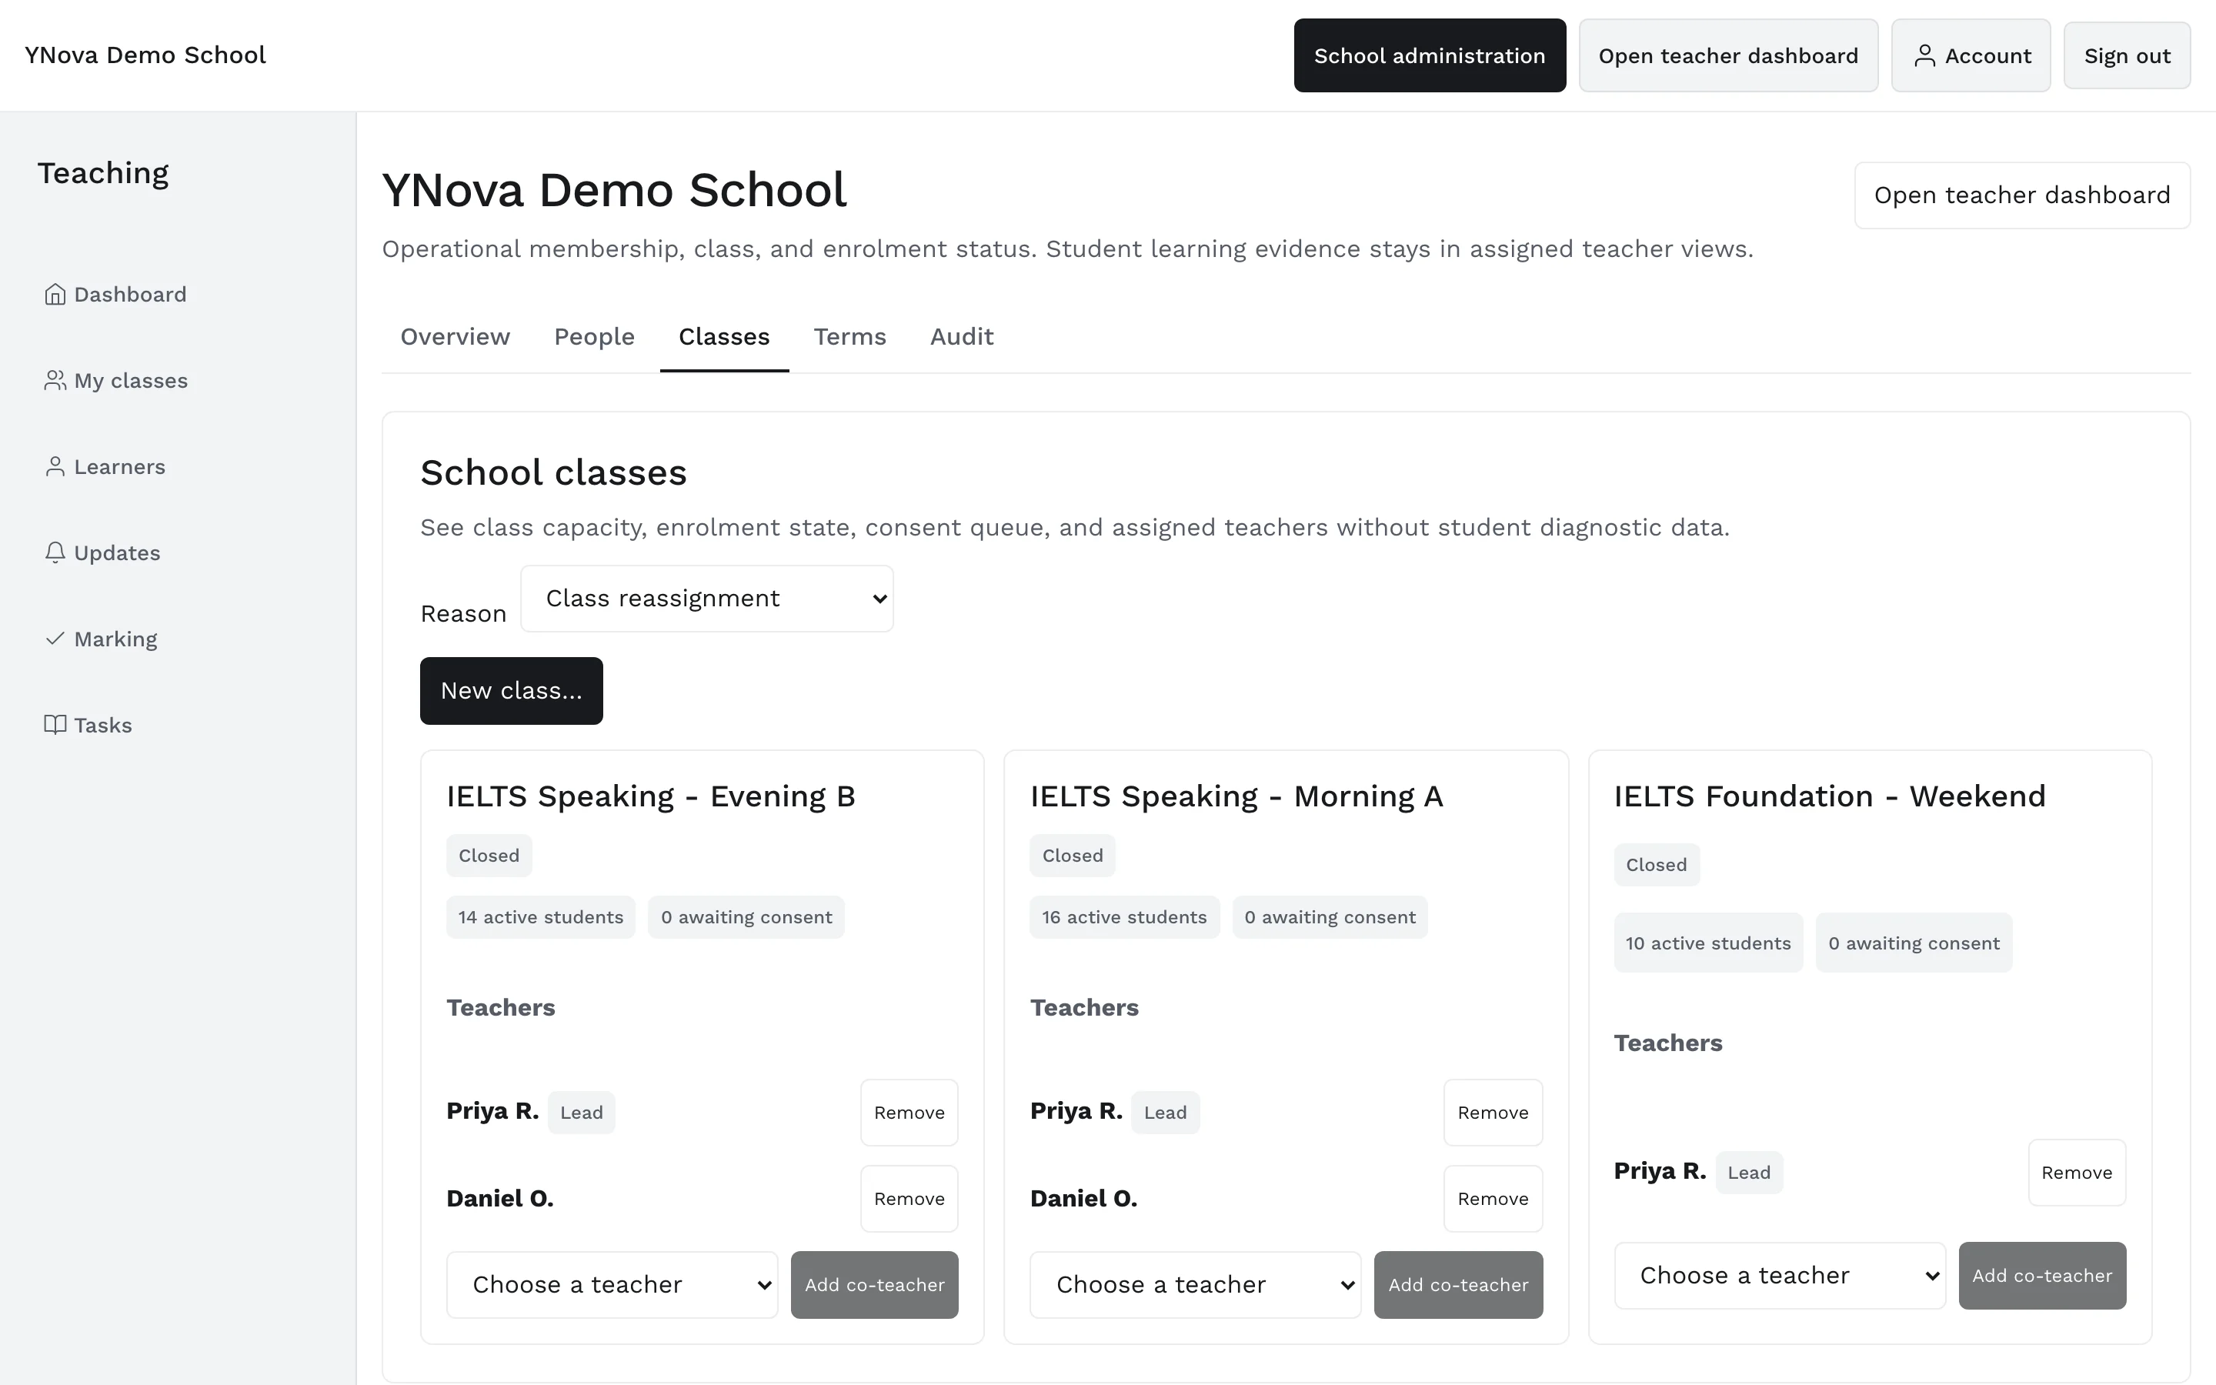2216x1385 pixels.
Task: Click IELTS Speaking - Evening B title
Action: pos(651,796)
